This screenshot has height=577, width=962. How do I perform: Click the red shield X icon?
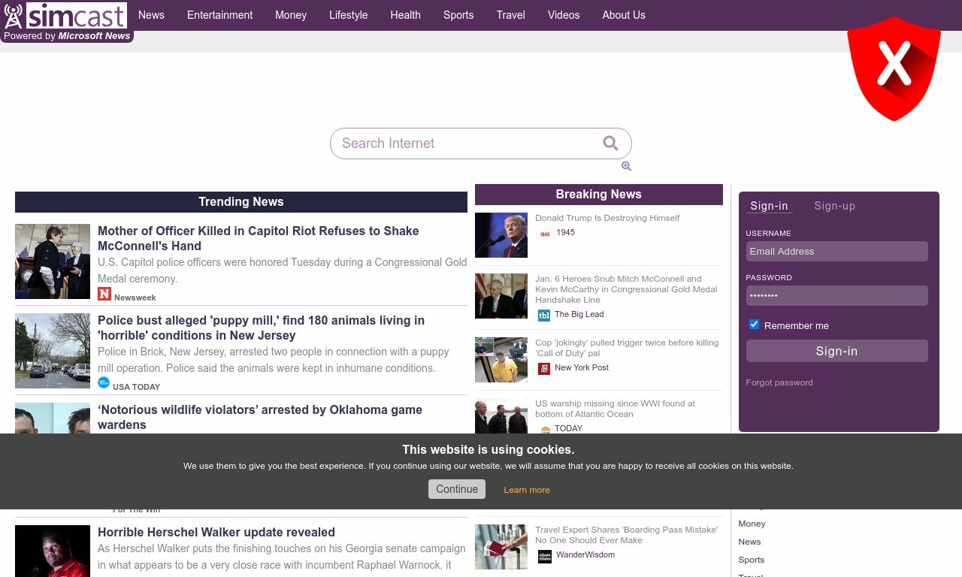pyautogui.click(x=894, y=68)
